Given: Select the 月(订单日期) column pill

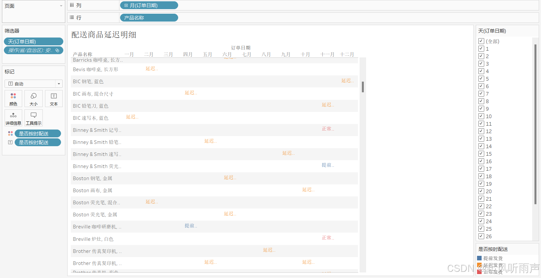Looking at the screenshot, I should coord(149,5).
